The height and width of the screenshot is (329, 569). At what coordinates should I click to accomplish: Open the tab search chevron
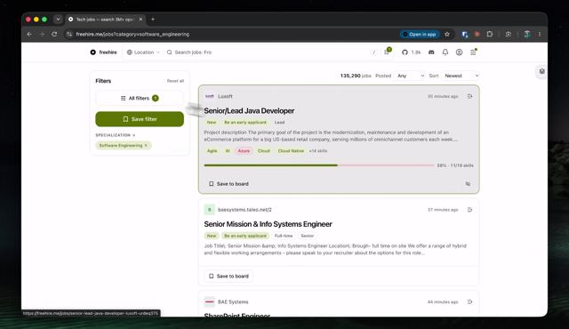[58, 20]
